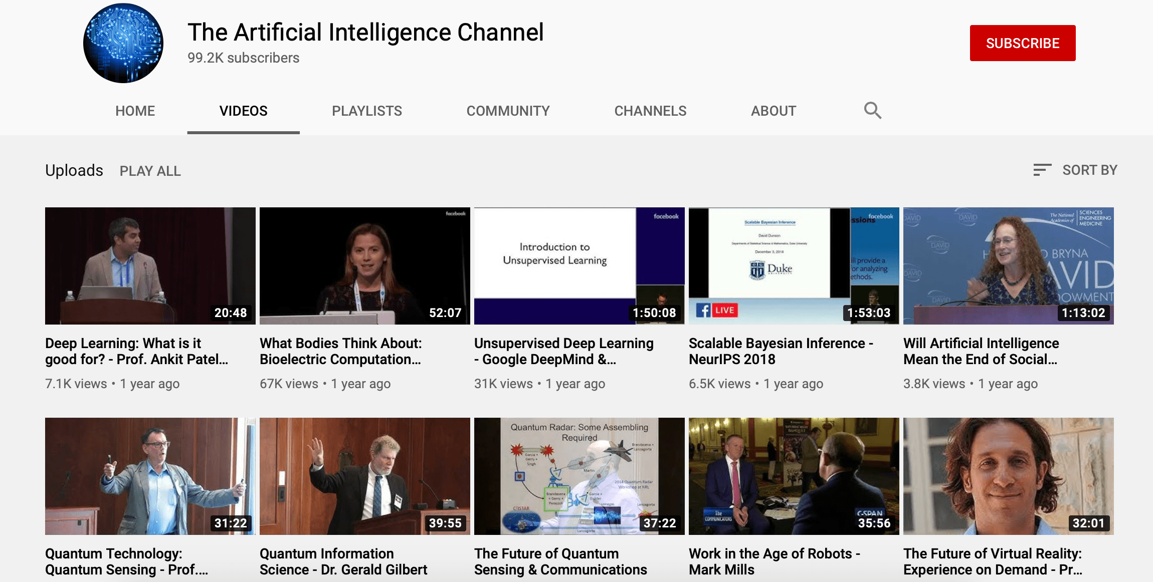Click the Future of Virtual Reality thumbnail

[1008, 476]
